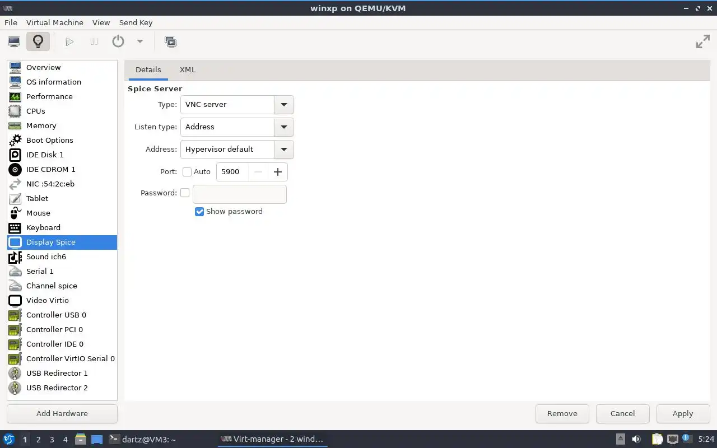Select Mouse input device entry

[62, 213]
